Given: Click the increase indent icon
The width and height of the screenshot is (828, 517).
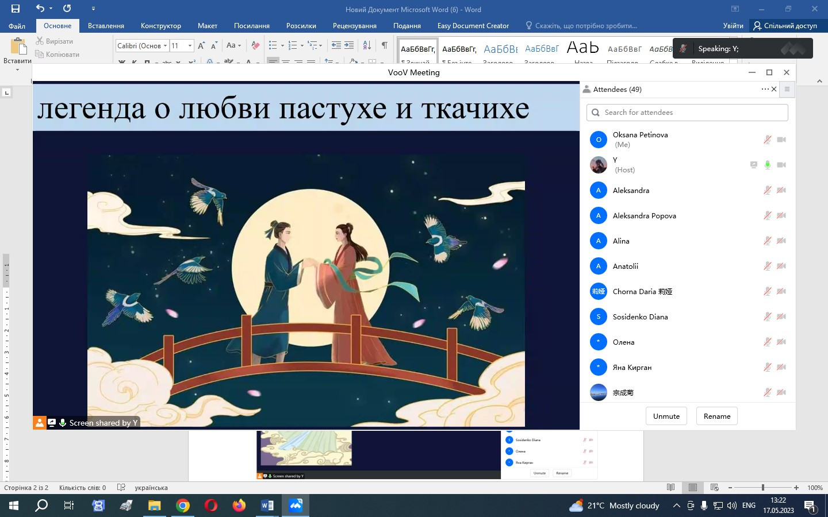Looking at the screenshot, I should click(x=349, y=45).
